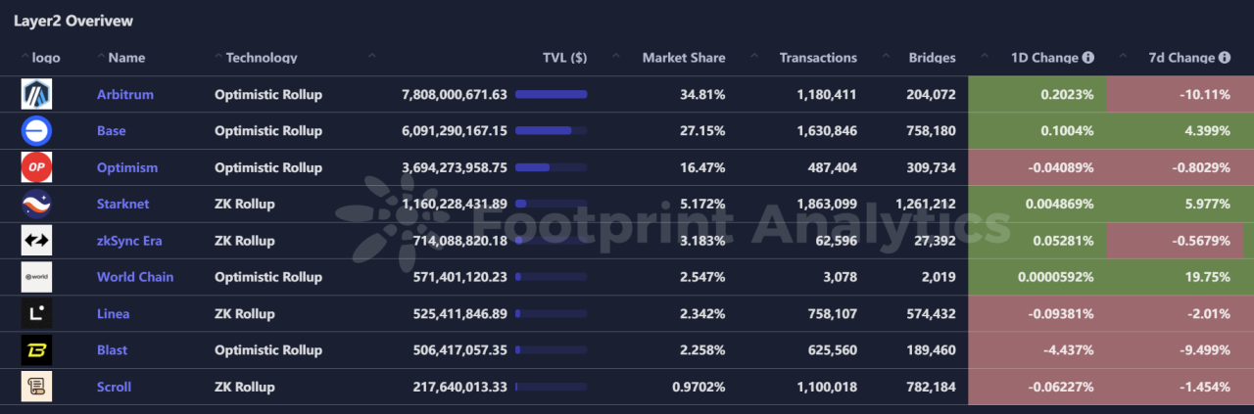Click the Base logo icon
The height and width of the screenshot is (414, 1254).
pos(36,131)
